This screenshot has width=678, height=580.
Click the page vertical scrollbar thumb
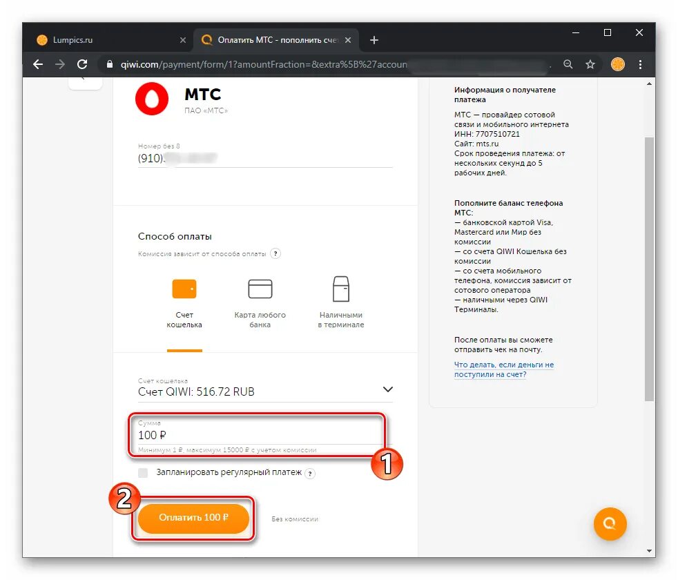click(649, 269)
